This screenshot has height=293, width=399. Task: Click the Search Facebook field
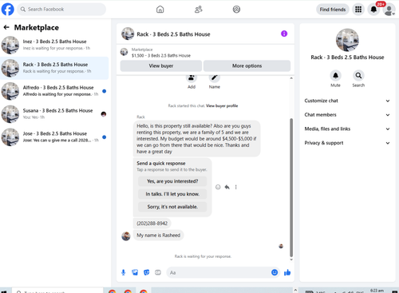[x=61, y=10]
